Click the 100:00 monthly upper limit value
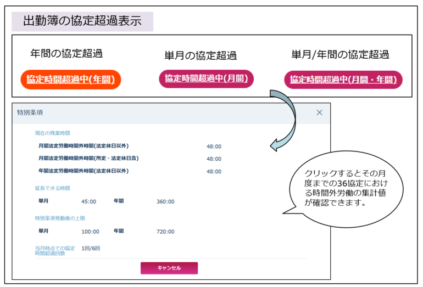The height and width of the screenshot is (287, 423). [x=90, y=232]
